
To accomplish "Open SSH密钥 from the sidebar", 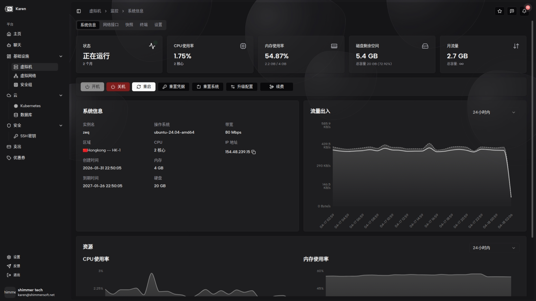I will point(28,136).
